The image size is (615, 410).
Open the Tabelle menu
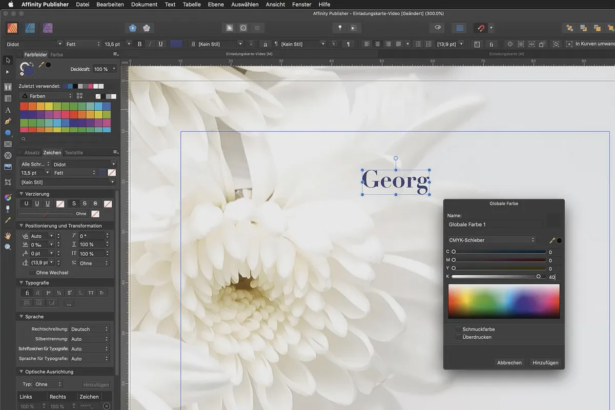coord(192,4)
